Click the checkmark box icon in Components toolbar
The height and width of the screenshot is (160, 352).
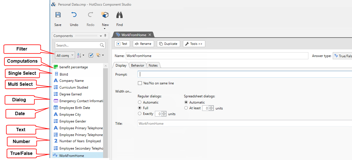91,55
